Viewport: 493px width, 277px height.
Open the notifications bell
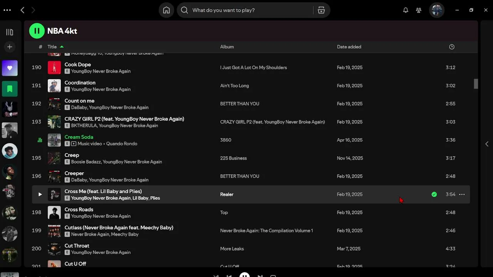406,10
